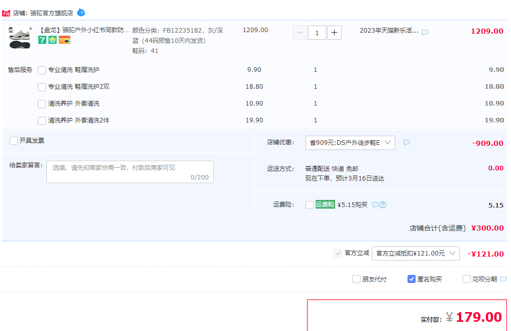This screenshot has height=331, width=511.
Task: Check 清洗养护 外套清洗2件 service option
Action: pyautogui.click(x=42, y=121)
